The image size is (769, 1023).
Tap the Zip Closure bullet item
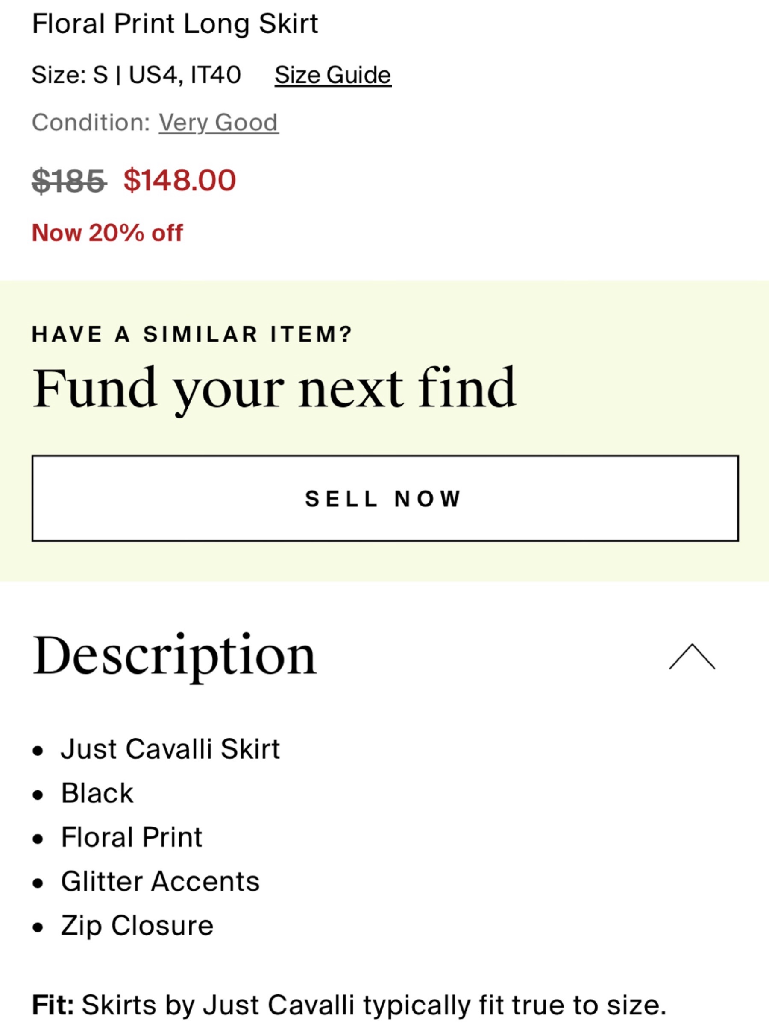pyautogui.click(x=137, y=925)
